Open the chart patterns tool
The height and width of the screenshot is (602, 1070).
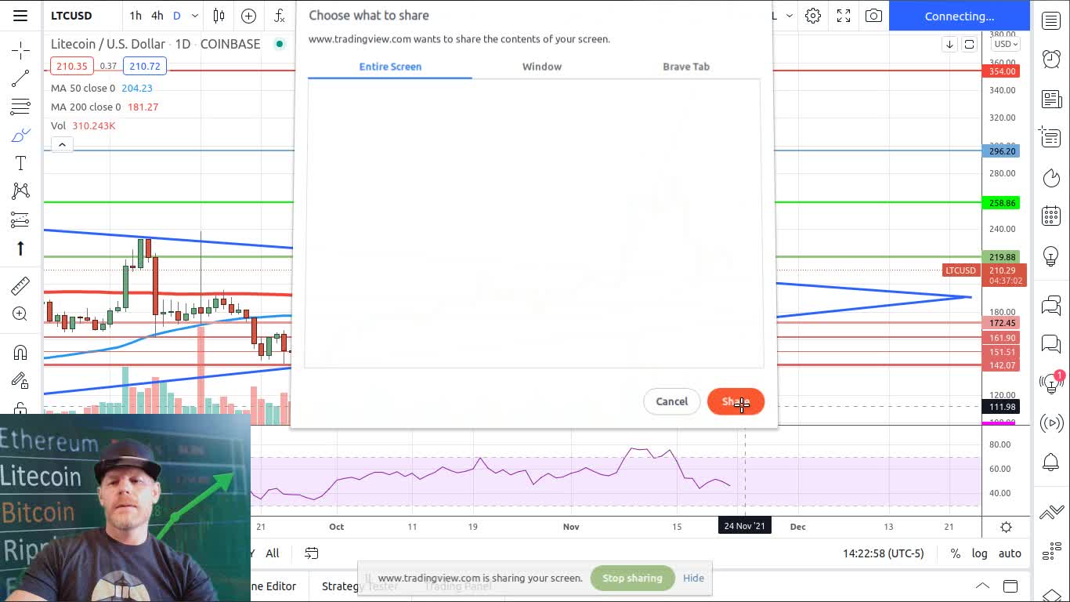[20, 191]
